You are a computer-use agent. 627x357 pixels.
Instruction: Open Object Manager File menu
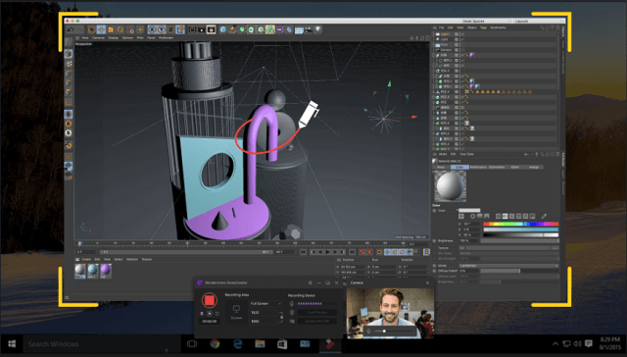[442, 27]
